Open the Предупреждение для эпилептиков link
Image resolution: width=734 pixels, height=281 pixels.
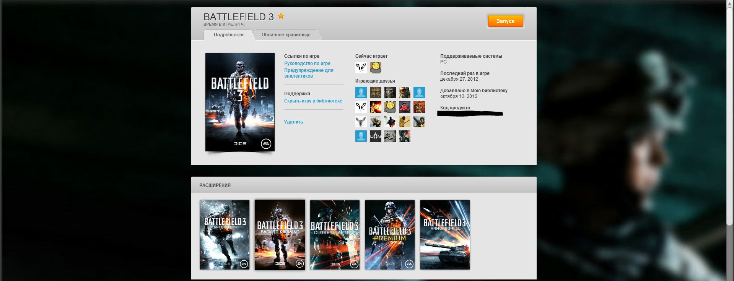click(309, 73)
